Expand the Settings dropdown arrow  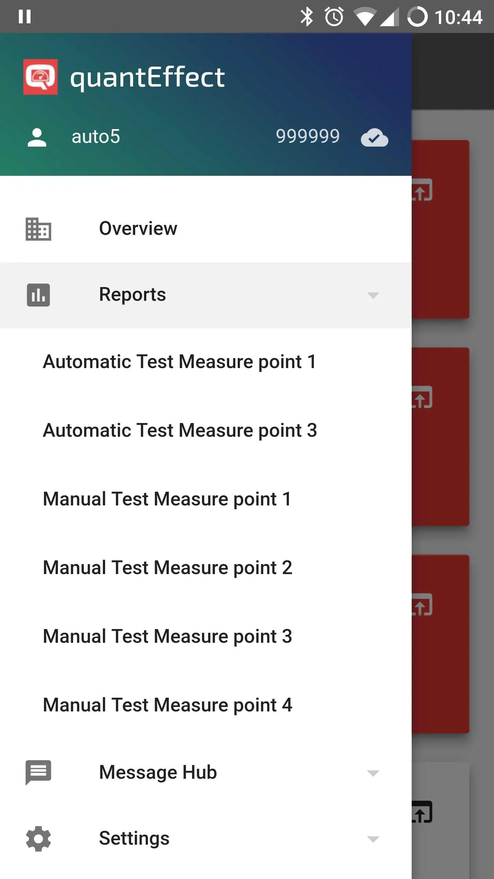point(373,839)
